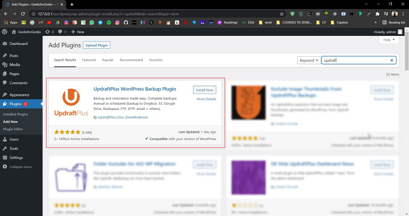Switch to the Featured tab
This screenshot has height=216, width=409.
89,60
